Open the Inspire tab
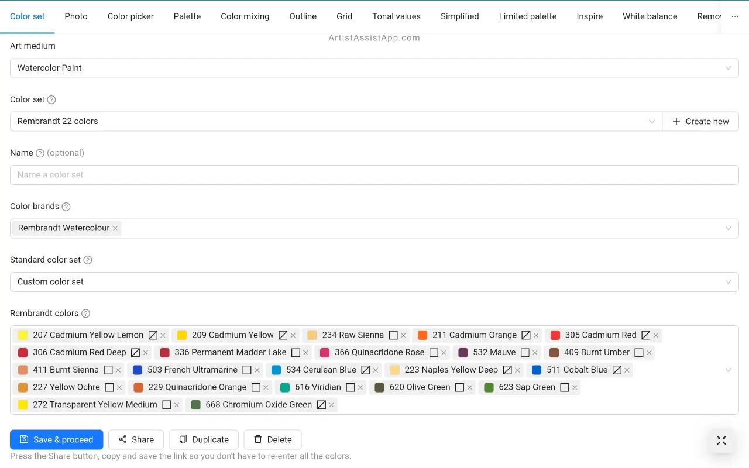749x468 pixels. (x=590, y=16)
